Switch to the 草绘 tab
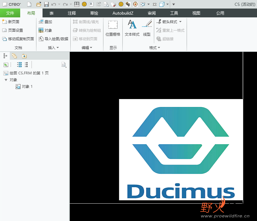 click(94, 13)
